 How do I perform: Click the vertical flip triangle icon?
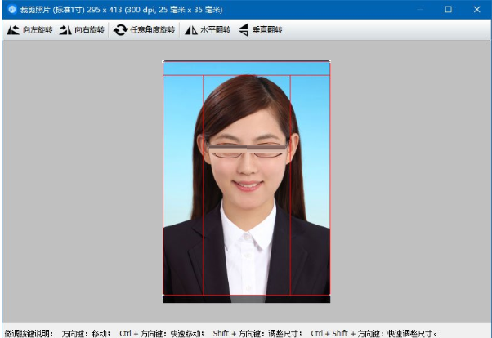(x=244, y=30)
